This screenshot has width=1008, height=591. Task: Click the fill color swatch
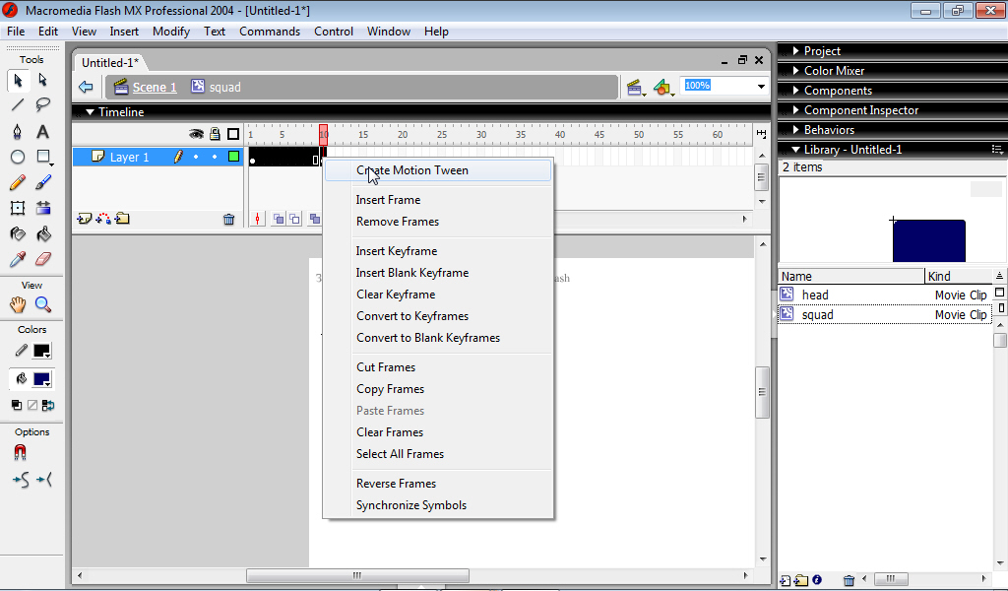(41, 379)
